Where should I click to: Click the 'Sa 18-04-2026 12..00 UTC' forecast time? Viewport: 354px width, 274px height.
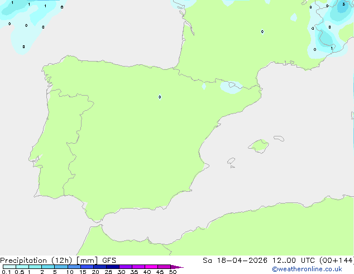point(260,261)
